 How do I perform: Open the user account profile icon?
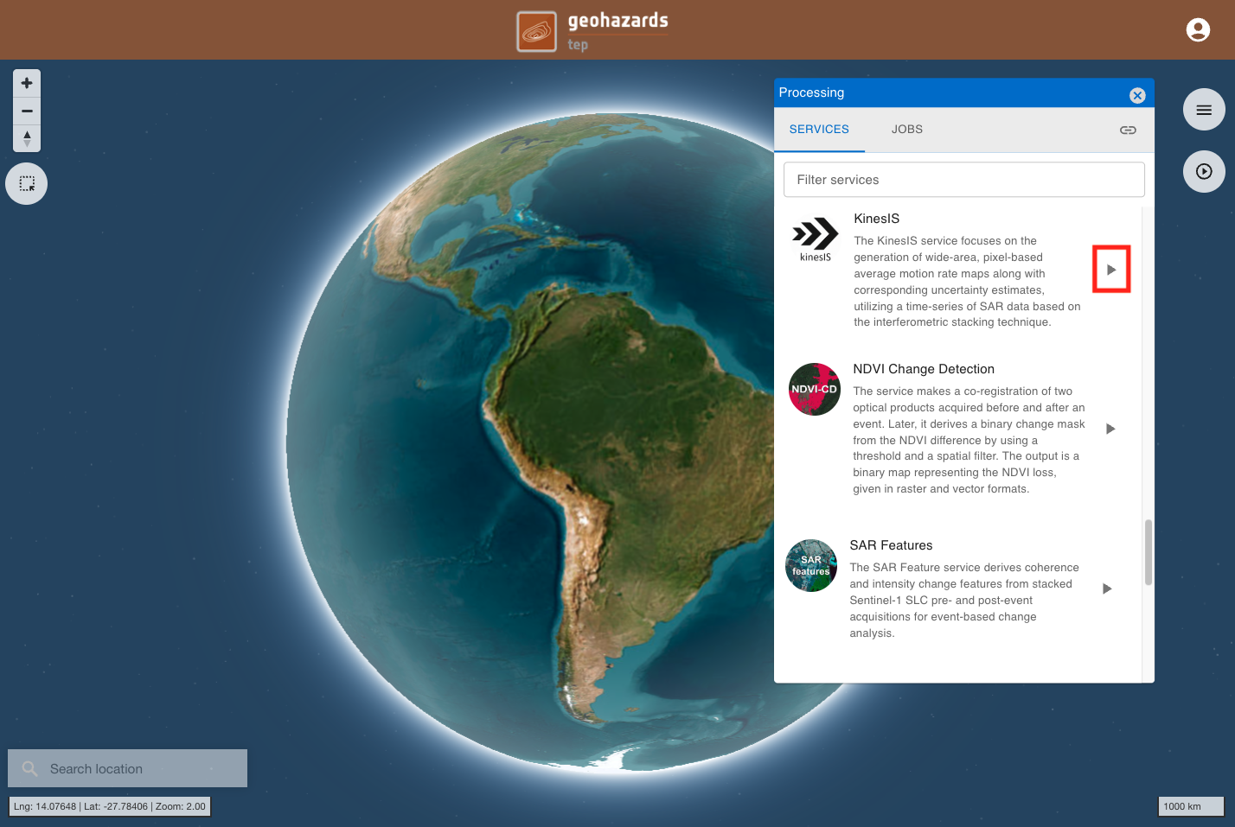click(1198, 30)
